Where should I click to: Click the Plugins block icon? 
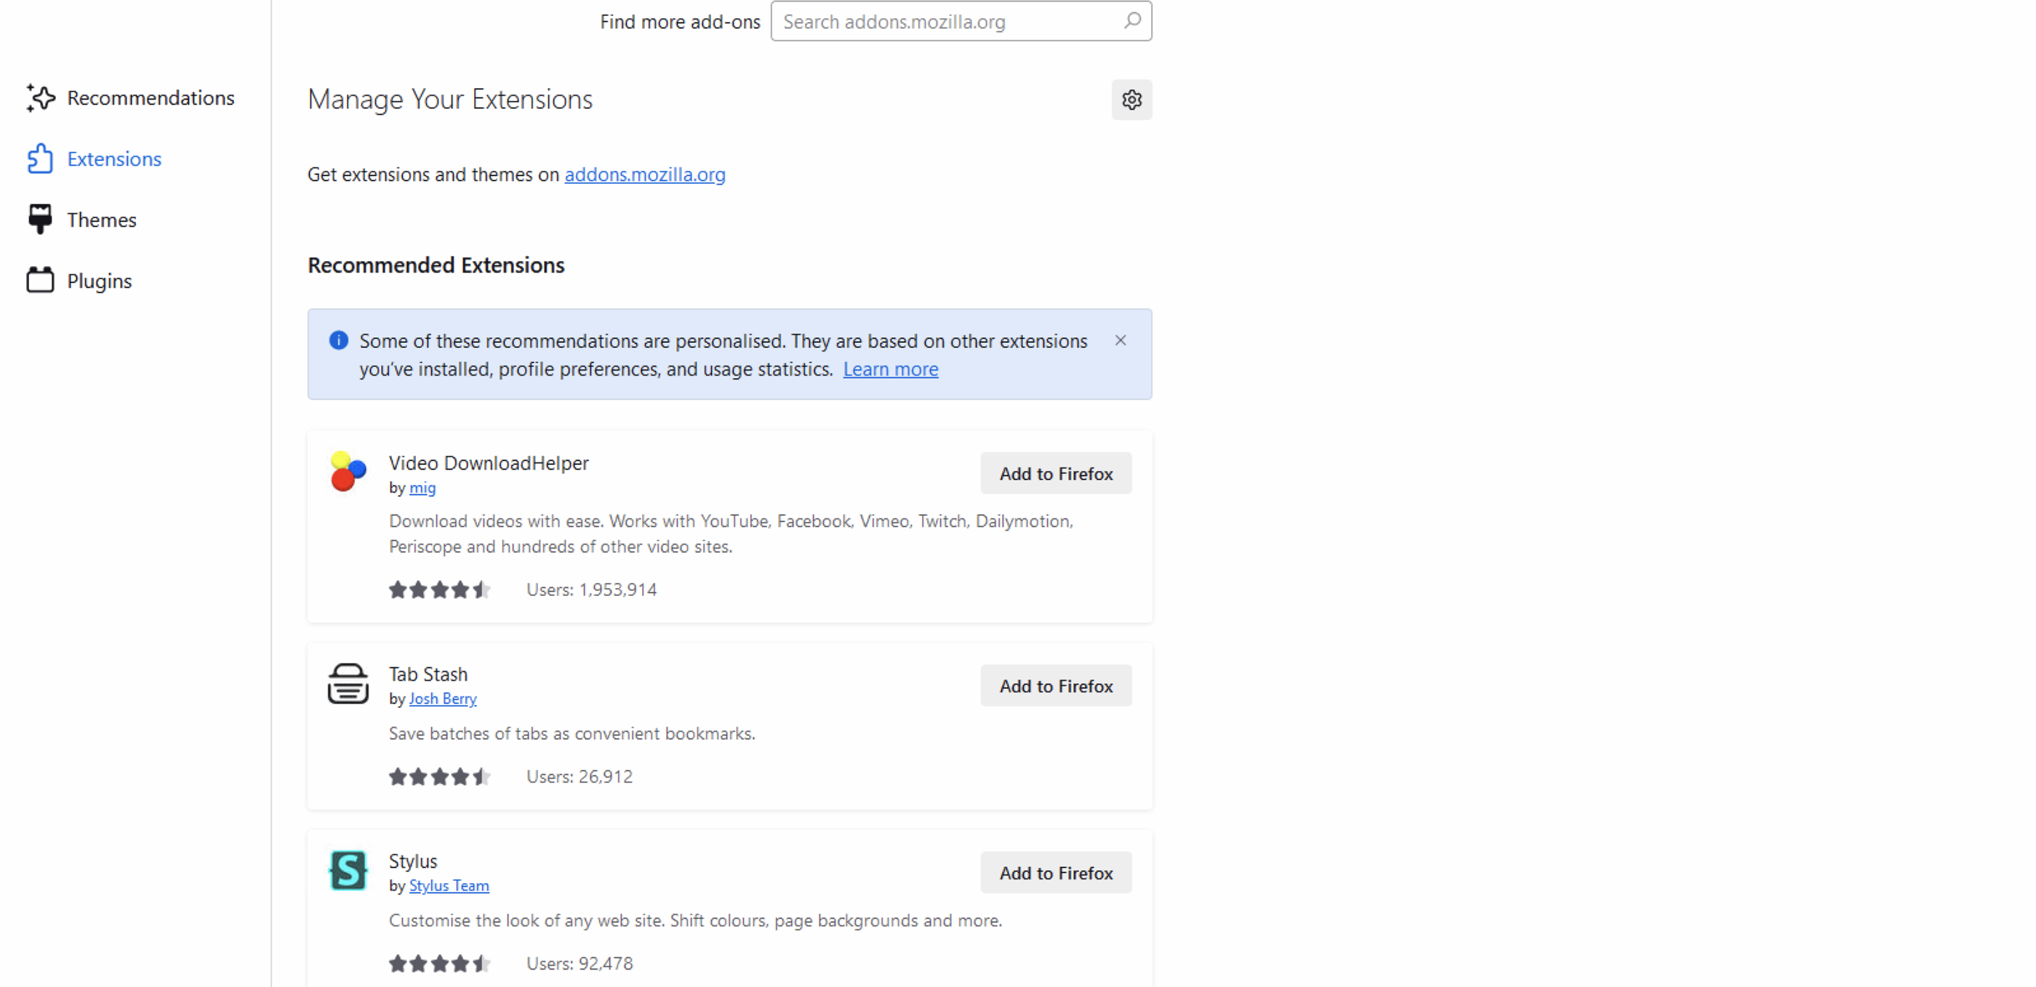pyautogui.click(x=40, y=281)
